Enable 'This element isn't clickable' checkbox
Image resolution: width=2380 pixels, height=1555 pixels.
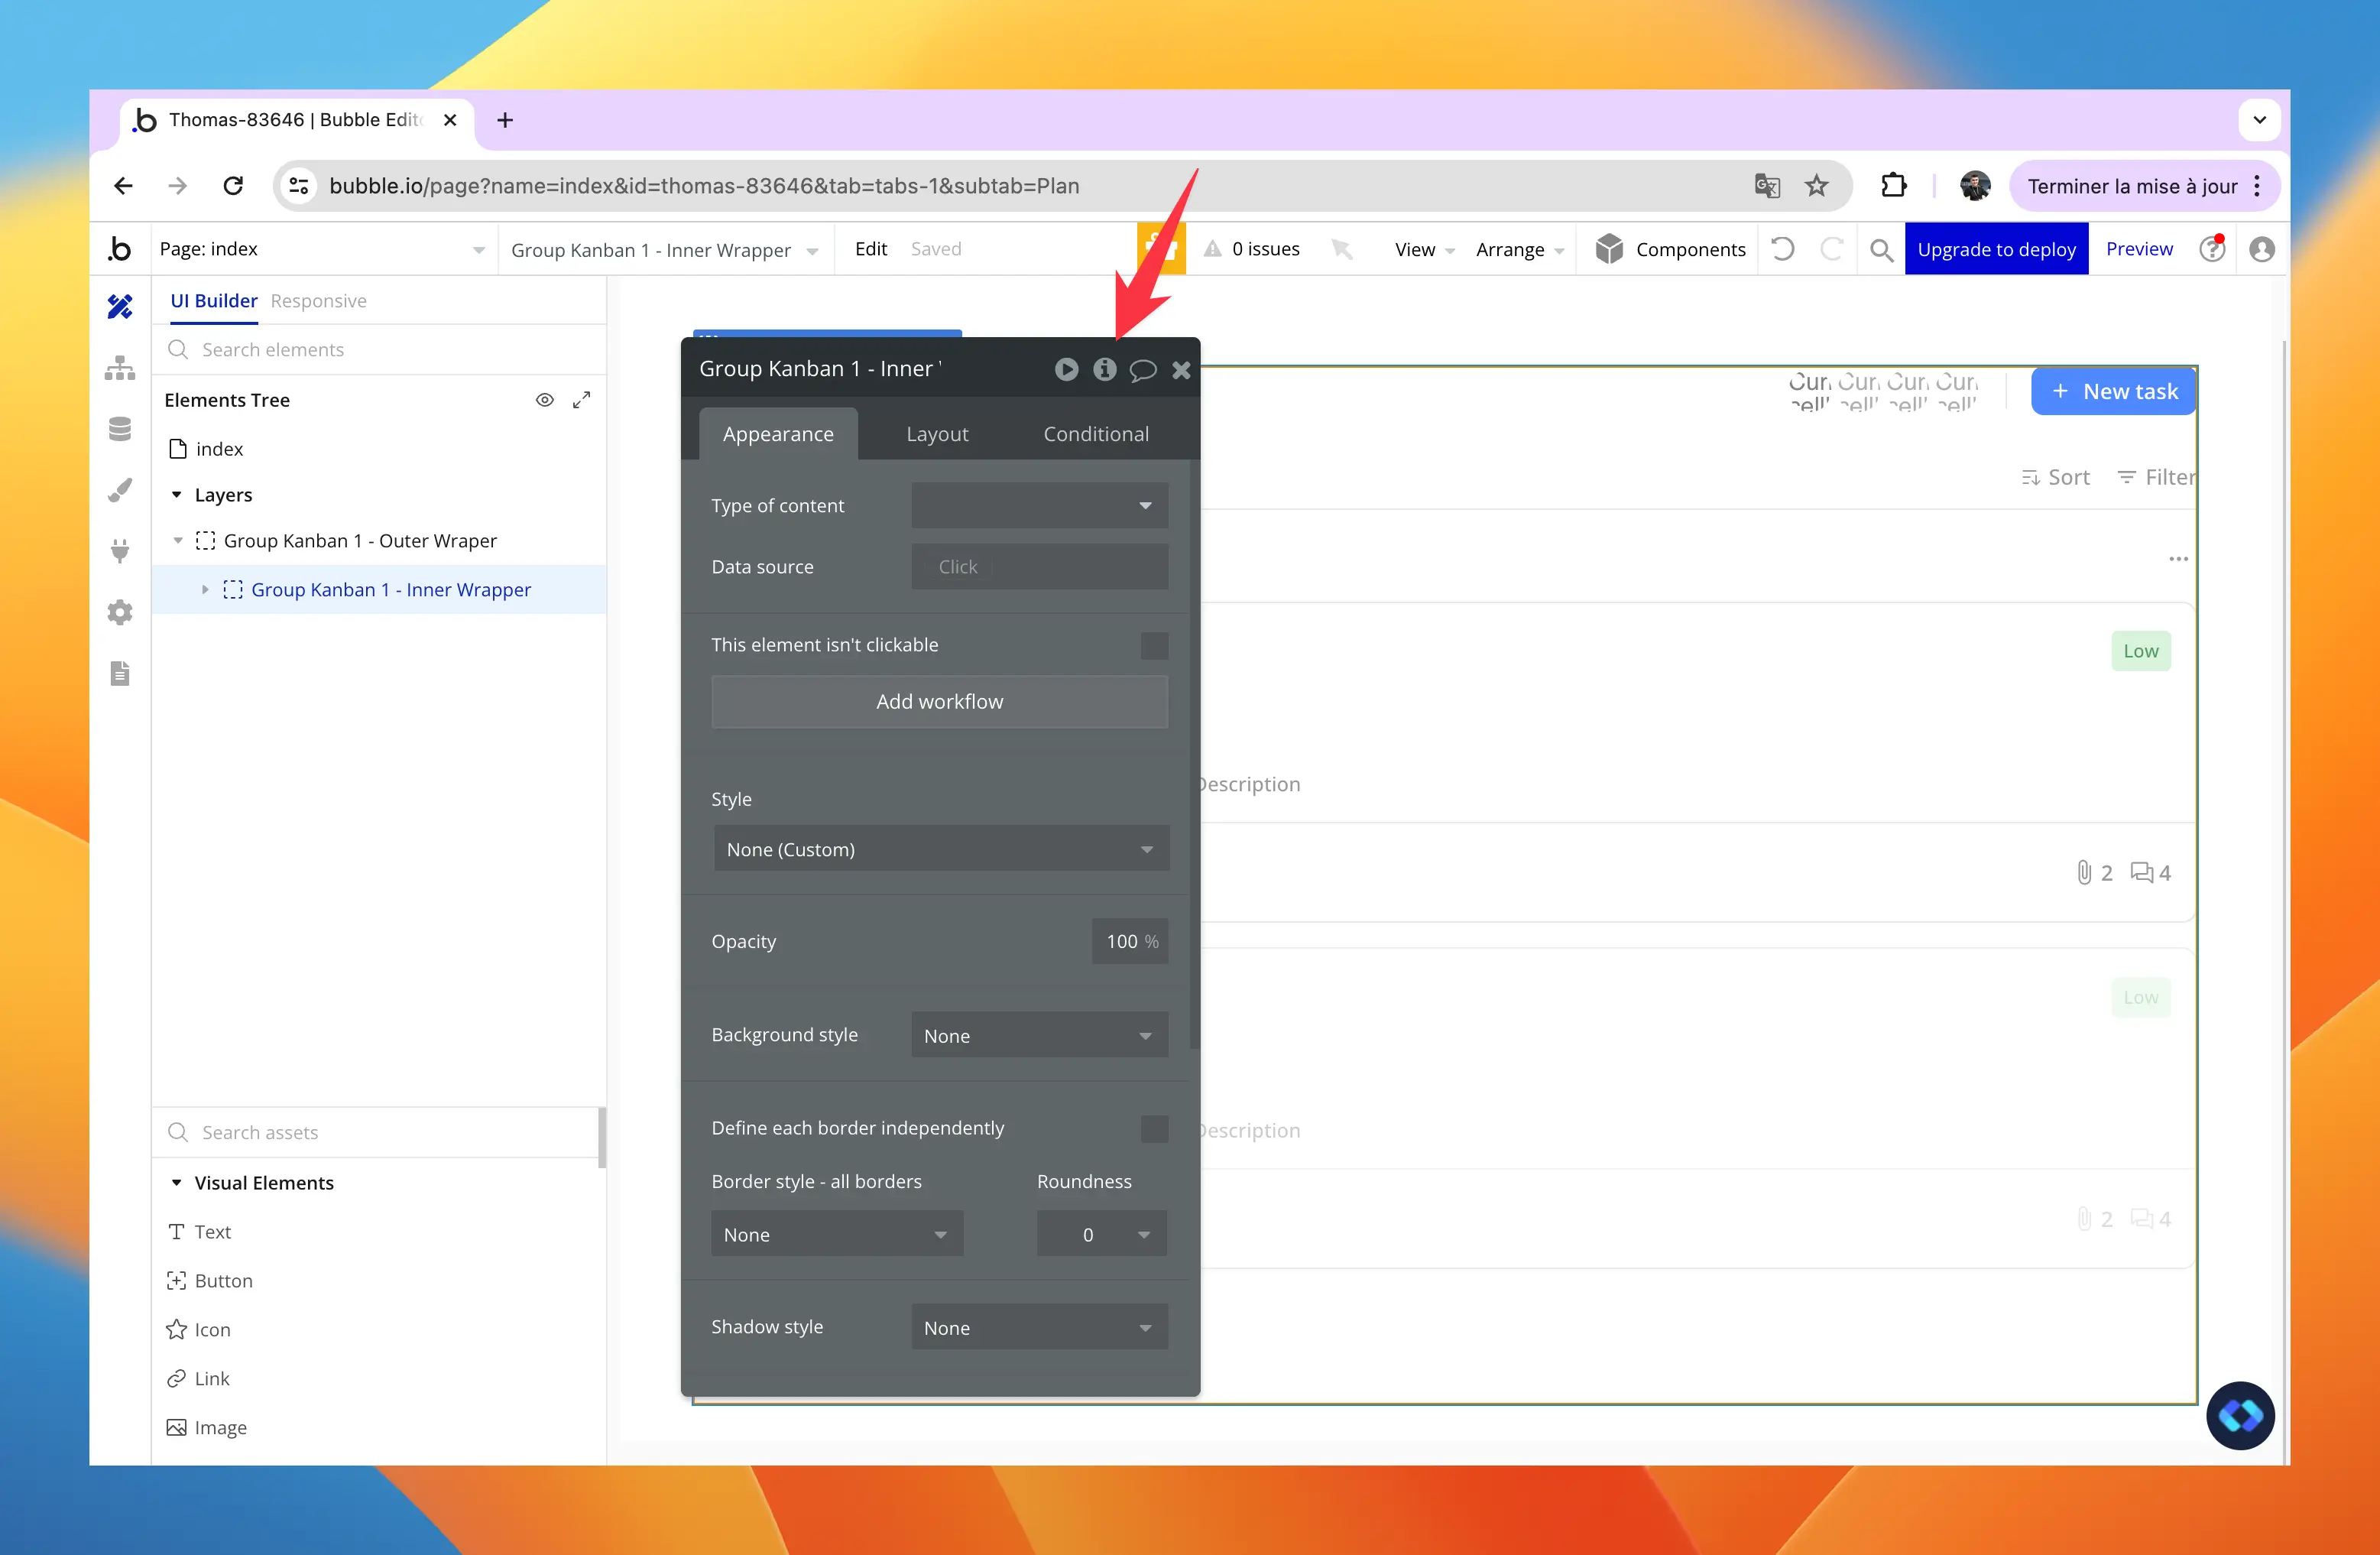1155,646
